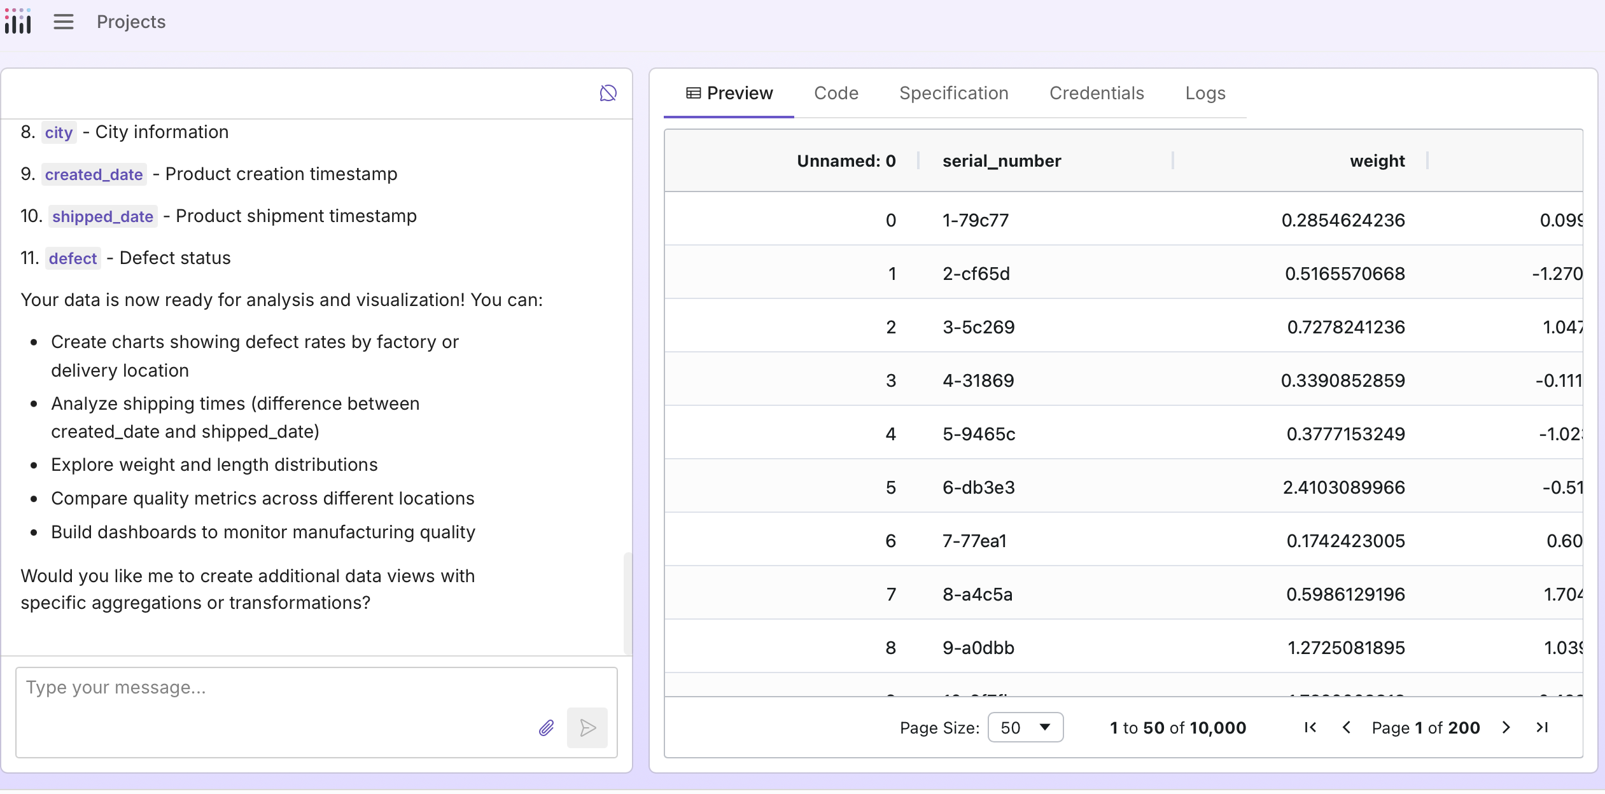Click the chat panel scrollbar

(627, 603)
